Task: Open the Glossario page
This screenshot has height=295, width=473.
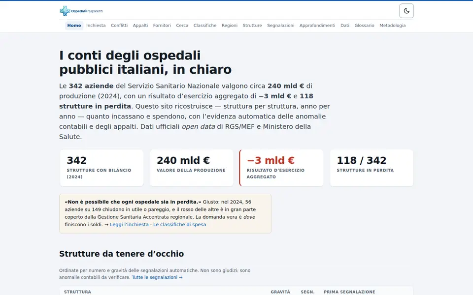Action: click(x=364, y=26)
